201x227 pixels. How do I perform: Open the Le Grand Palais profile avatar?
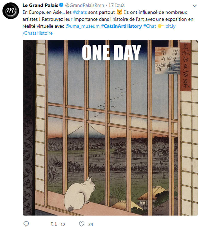pos(11,11)
